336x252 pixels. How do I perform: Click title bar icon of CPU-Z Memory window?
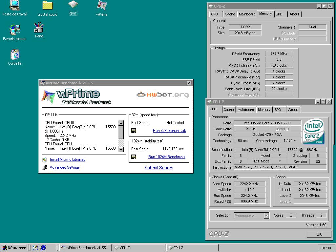point(211,6)
